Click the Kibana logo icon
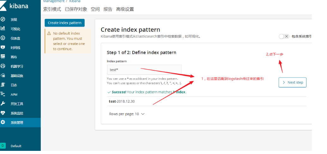The height and width of the screenshot is (154, 327). click(x=3, y=6)
